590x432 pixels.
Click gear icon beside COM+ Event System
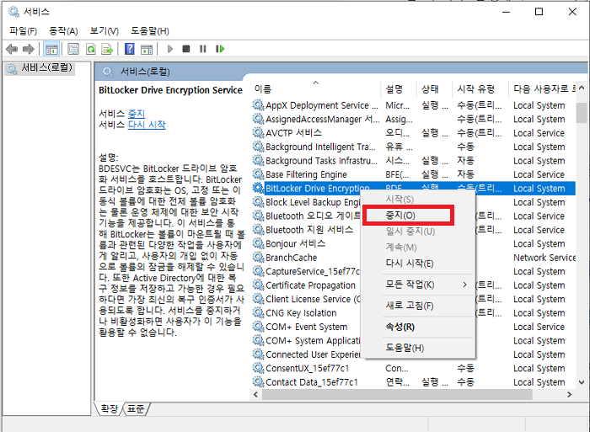click(x=258, y=327)
